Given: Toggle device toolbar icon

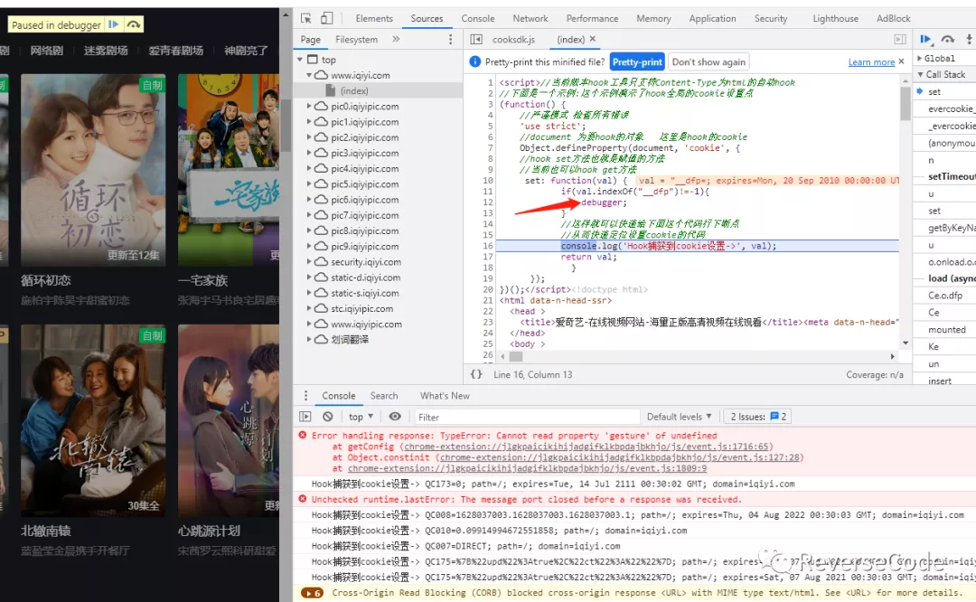Looking at the screenshot, I should pyautogui.click(x=327, y=18).
